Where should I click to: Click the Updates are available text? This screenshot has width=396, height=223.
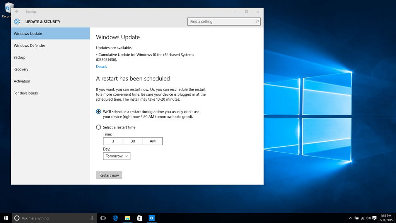114,48
